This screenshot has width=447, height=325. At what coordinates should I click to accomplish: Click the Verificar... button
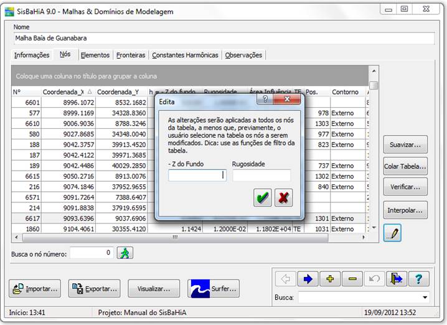click(x=405, y=187)
